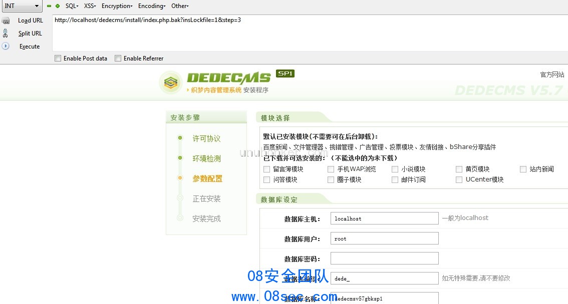Click the DedeCMS logo emblem
568x304 pixels.
point(171,82)
